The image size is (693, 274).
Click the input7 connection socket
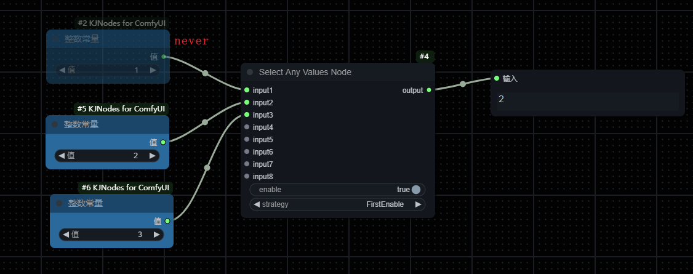tap(247, 164)
